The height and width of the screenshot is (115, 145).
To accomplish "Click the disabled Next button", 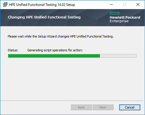I will [103, 107].
